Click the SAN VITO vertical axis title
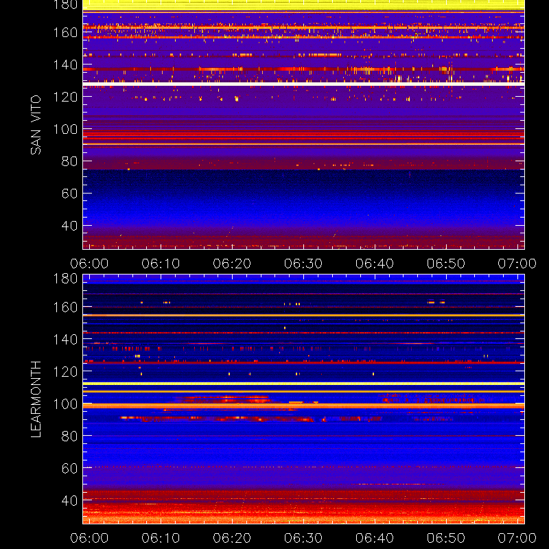549x549 pixels. tap(36, 125)
